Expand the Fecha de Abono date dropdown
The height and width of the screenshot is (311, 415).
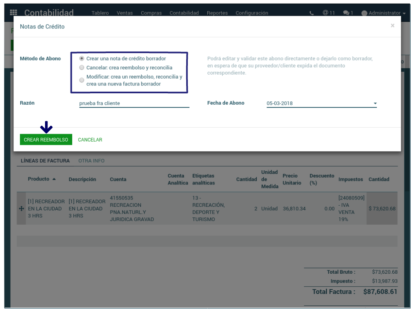[375, 103]
